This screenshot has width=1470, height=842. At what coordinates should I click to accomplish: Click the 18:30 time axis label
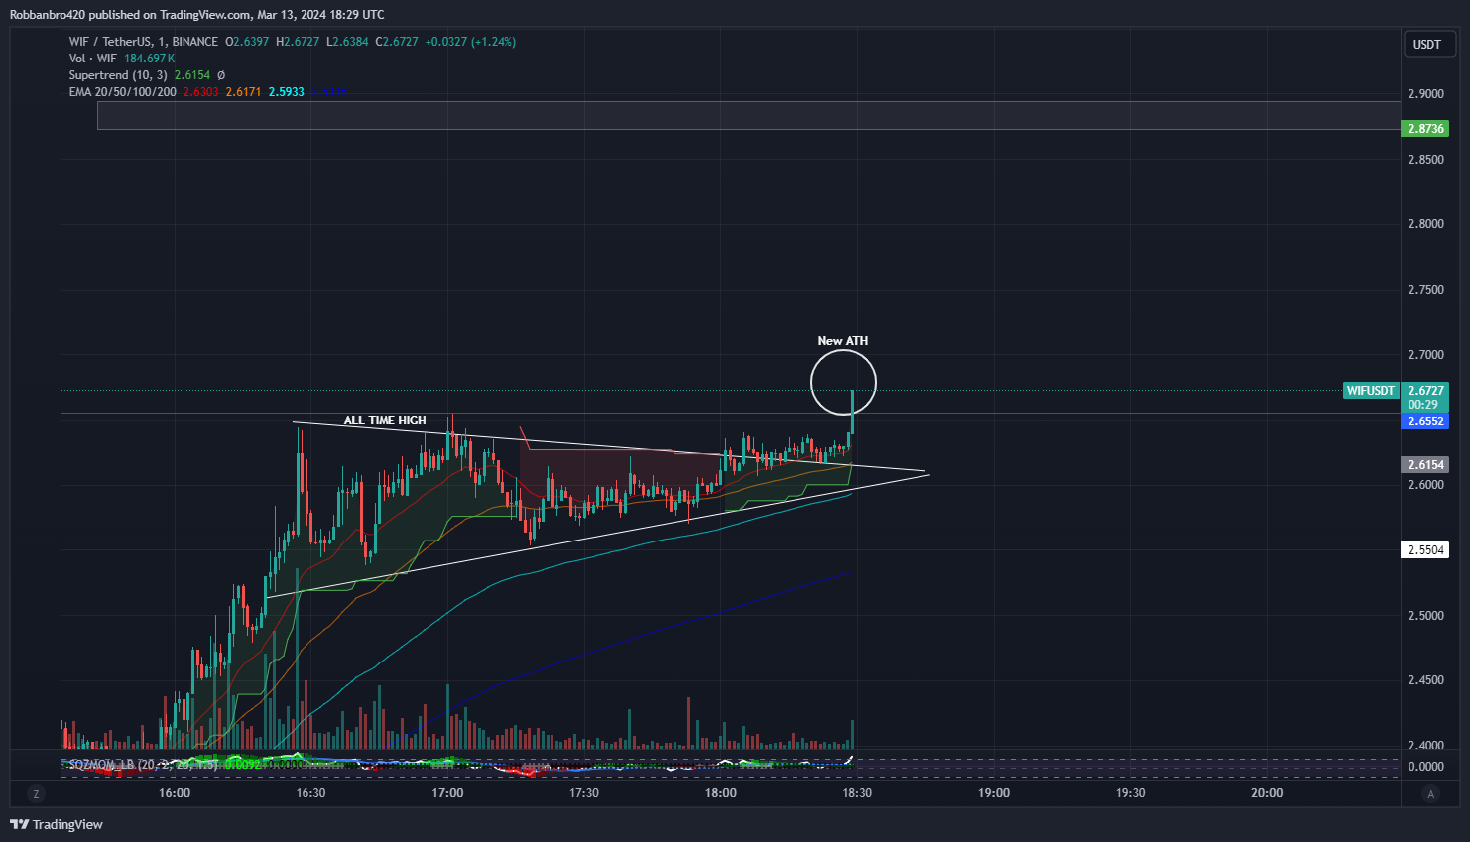(x=858, y=793)
